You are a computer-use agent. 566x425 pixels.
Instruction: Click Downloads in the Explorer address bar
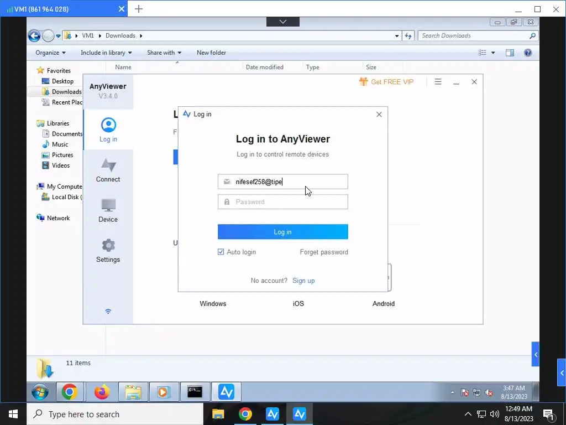coord(120,35)
